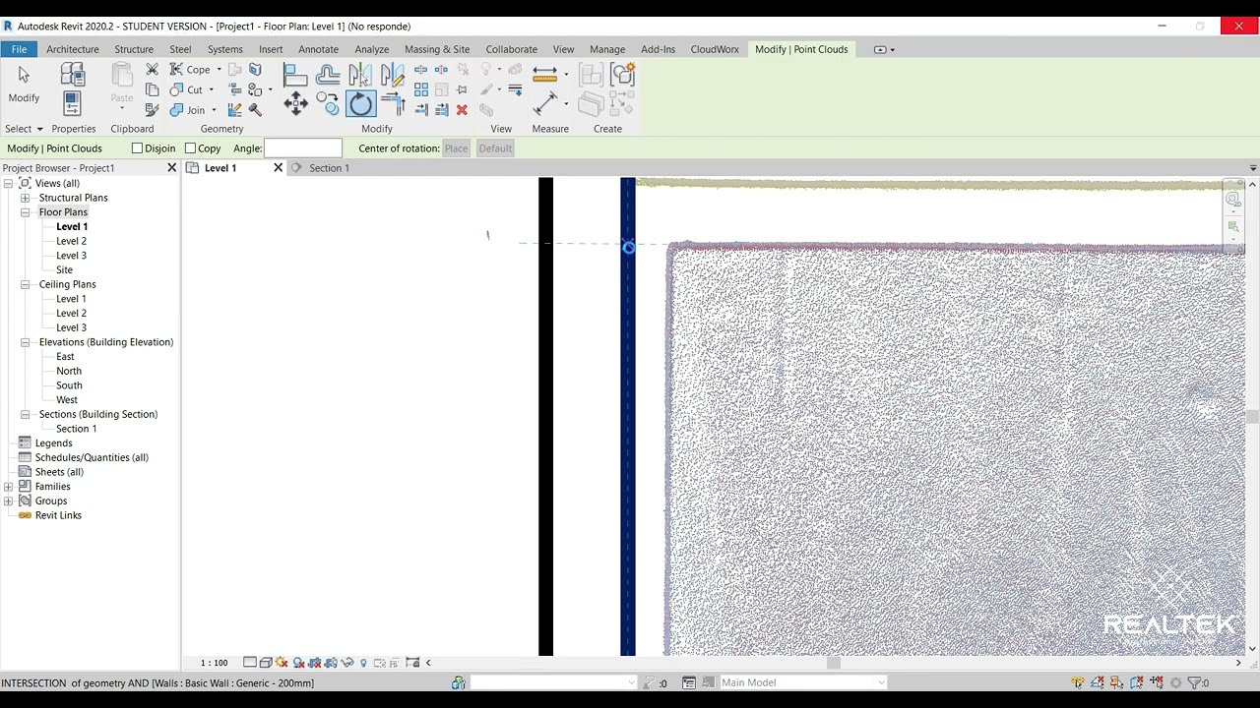Click the Mirror Draw Axis icon
1260x708 pixels.
[392, 75]
